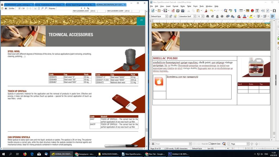Screen dimensions: 279x157
Task: Undo the last action in Writer
Action: (x=211, y=11)
